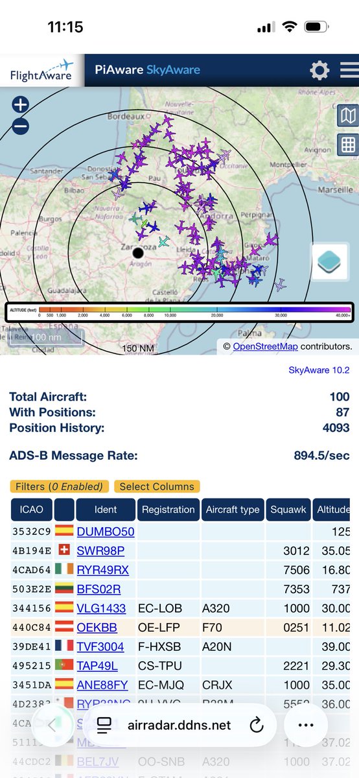Tap the Wi-Fi icon in status bar
The image size is (359, 778).
[x=290, y=28]
